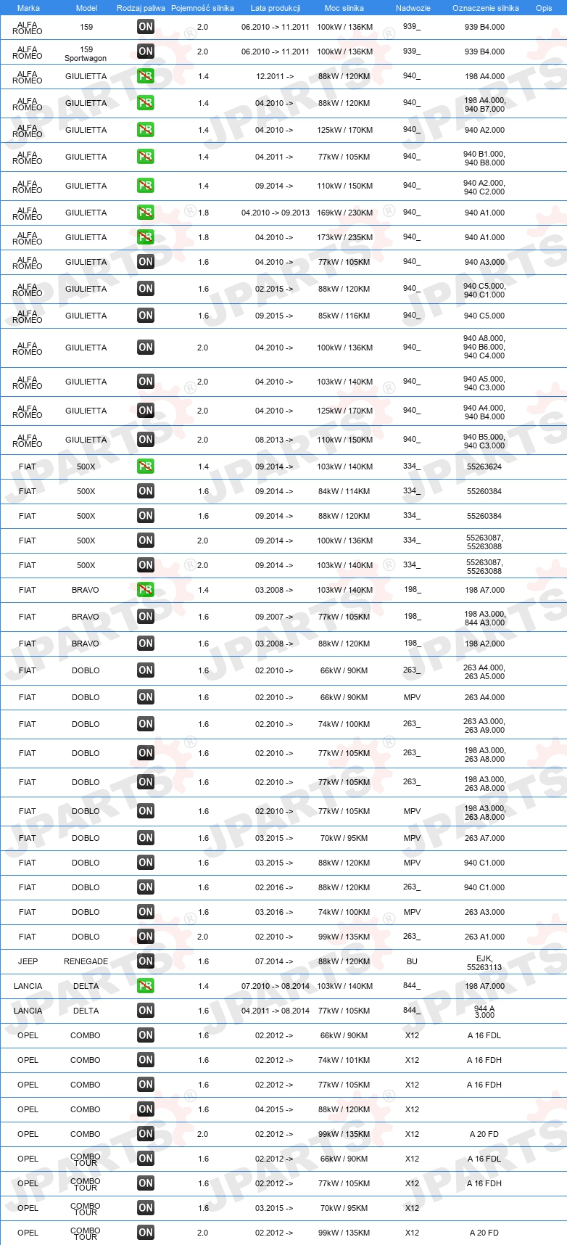Click the Marka column header
Screen dimensions: 567x1245
point(28,8)
